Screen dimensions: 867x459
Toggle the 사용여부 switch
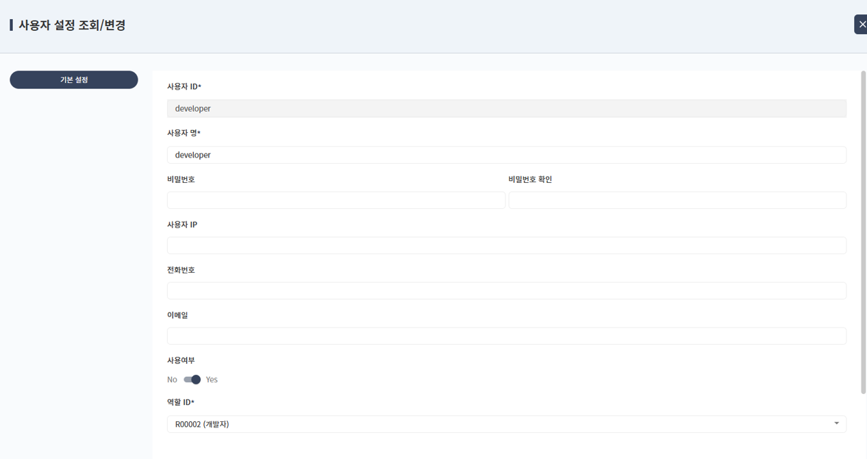(x=192, y=380)
